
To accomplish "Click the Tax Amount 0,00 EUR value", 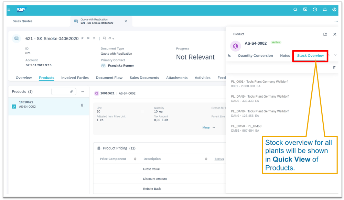I will coord(161,120).
